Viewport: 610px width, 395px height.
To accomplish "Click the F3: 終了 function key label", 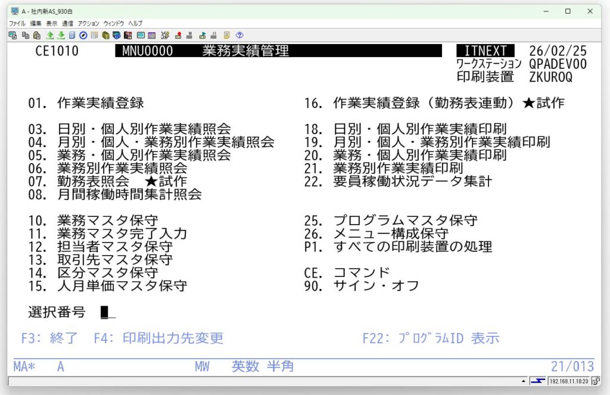I will point(49,338).
